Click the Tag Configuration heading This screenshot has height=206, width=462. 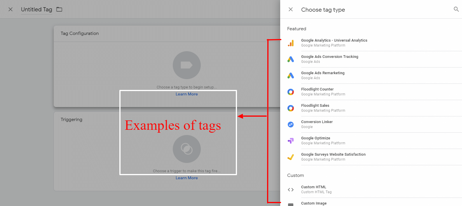[x=80, y=33]
